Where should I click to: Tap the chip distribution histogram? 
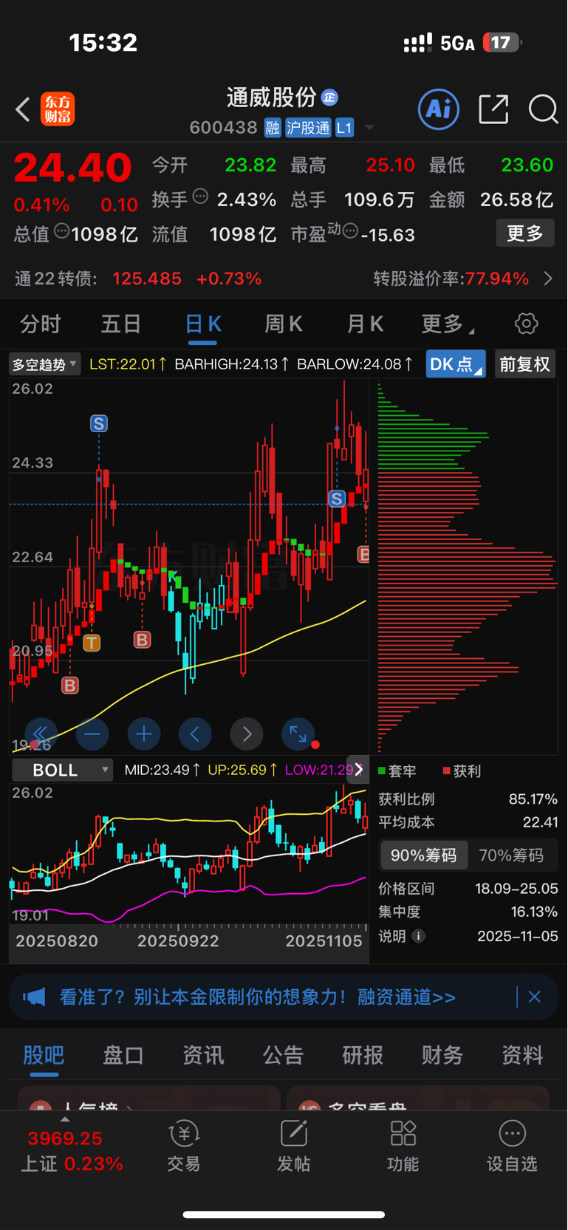pos(467,567)
